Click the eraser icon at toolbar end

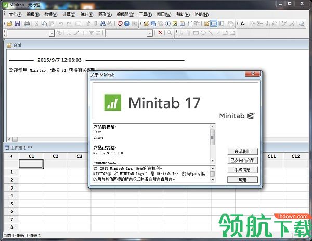coord(302,24)
